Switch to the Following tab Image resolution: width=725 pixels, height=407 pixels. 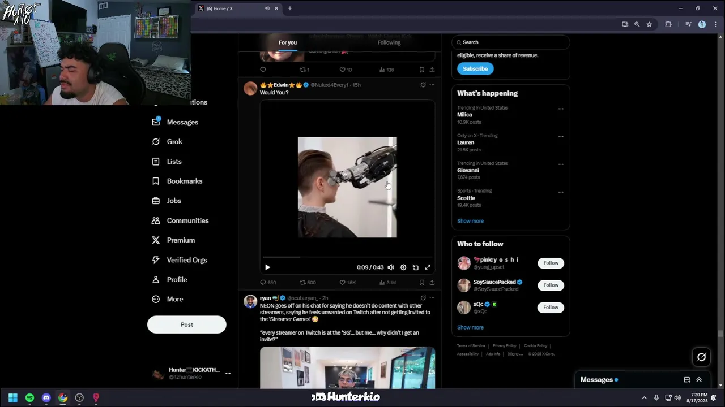click(x=389, y=42)
